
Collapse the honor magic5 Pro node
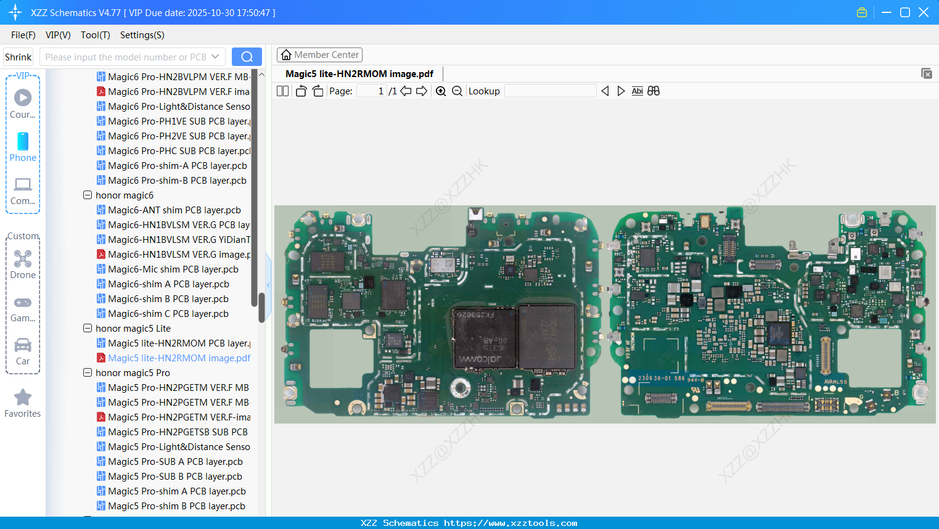pyautogui.click(x=88, y=372)
